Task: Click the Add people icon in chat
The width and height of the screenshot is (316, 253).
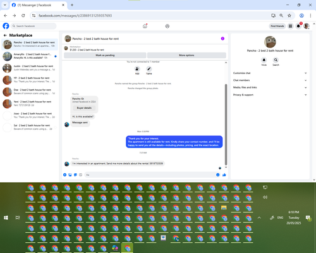Action: click(x=137, y=69)
